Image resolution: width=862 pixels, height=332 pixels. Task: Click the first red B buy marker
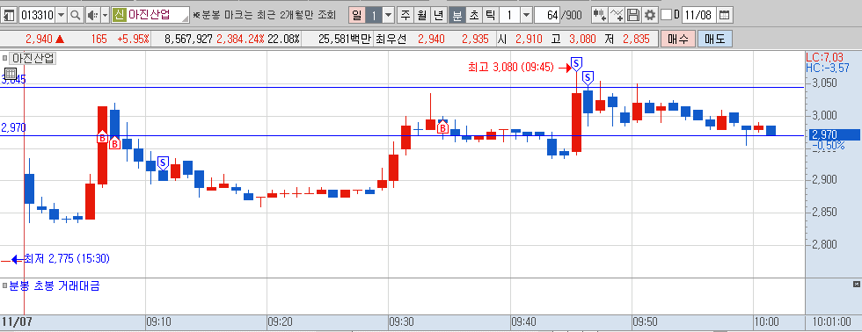(x=102, y=137)
